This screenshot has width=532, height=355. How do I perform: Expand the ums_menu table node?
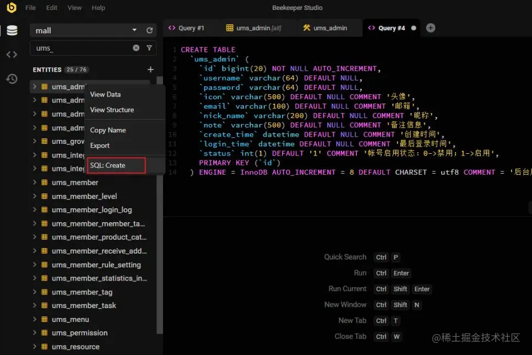point(34,319)
